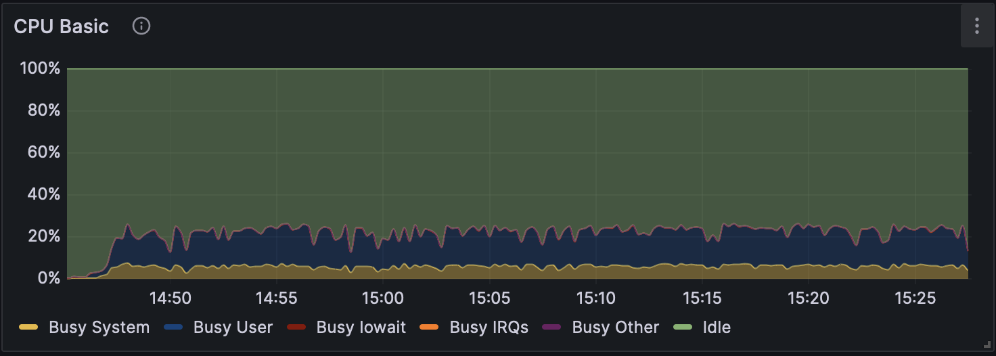The image size is (996, 356).
Task: Toggle the Idle series legend label
Action: pos(717,328)
